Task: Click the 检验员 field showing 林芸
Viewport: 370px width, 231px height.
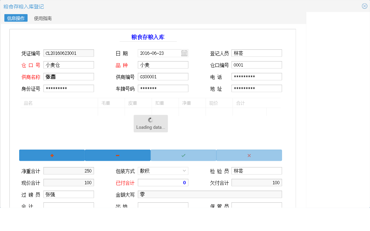Action: point(256,170)
